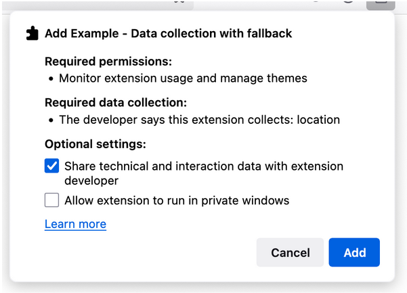Viewport: 407px width, 293px height.
Task: Select the "Monitor extension usage and manage themes" text
Action: pyautogui.click(x=183, y=78)
